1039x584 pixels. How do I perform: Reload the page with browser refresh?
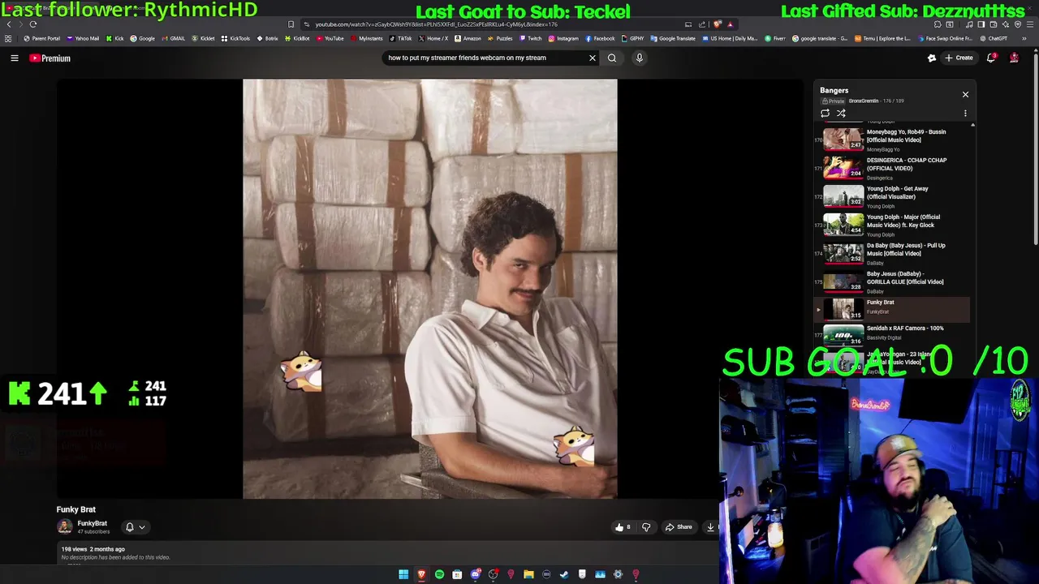[x=33, y=24]
